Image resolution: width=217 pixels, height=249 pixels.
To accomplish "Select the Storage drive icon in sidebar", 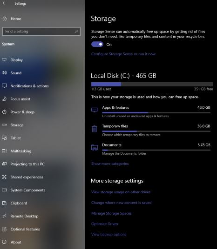I will (4, 125).
